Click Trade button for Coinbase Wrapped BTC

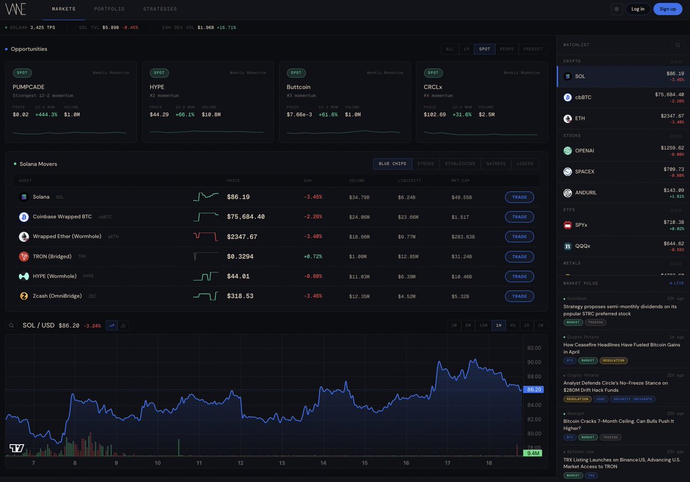coord(519,217)
